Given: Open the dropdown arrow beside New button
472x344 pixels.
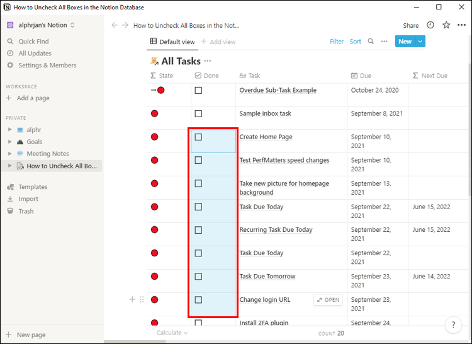Looking at the screenshot, I should pos(420,42).
